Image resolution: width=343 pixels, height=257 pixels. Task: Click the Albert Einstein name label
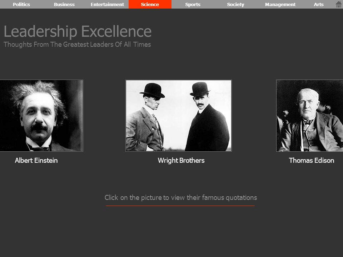[x=36, y=160]
